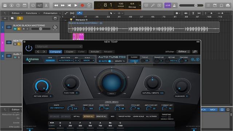This screenshot has height=131, width=233.
Task: Toggle the yellow global Solo S button
Action: click(x=20, y=18)
